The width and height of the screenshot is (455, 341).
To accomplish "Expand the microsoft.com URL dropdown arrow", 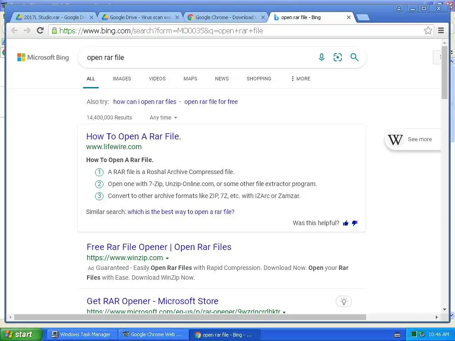I will pos(284,312).
